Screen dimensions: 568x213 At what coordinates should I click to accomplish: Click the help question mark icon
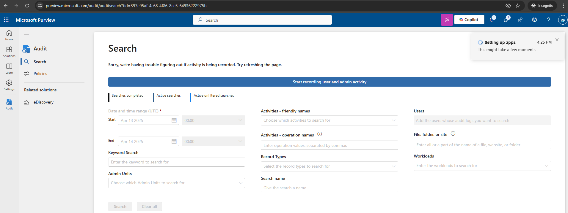548,20
